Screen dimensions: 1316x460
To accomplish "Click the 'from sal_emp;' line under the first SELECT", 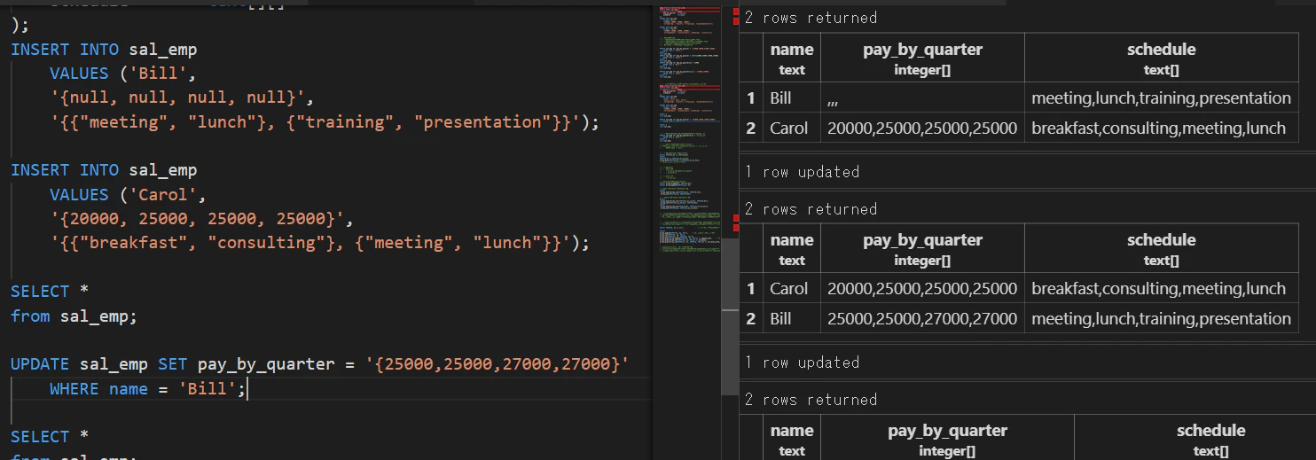I will pyautogui.click(x=74, y=316).
